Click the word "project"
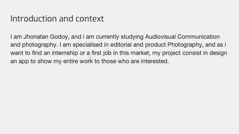Screen dimensions: 239x134 tap(172, 53)
